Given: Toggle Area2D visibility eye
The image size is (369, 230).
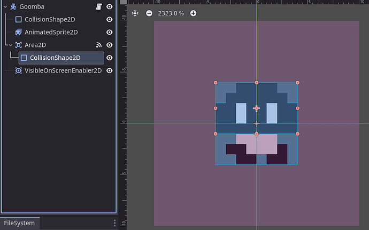Looking at the screenshot, I should (x=110, y=45).
